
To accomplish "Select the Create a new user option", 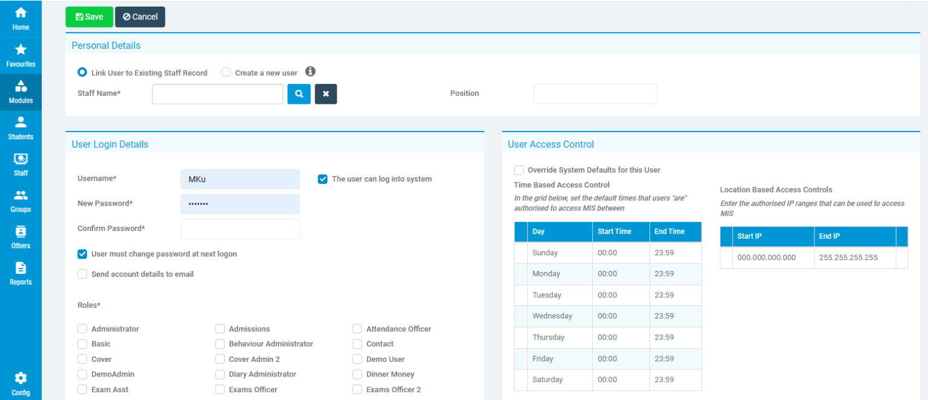I will point(226,72).
